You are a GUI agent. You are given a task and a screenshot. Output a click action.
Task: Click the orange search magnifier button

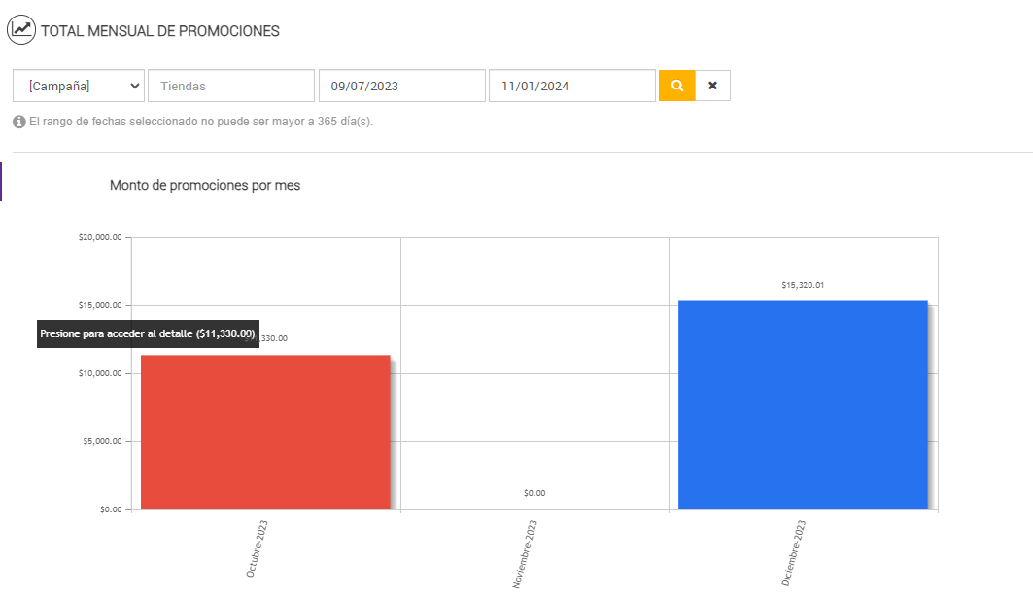click(x=677, y=86)
